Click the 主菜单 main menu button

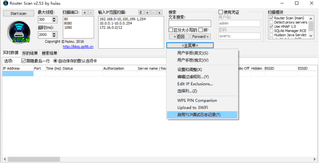click(190, 45)
